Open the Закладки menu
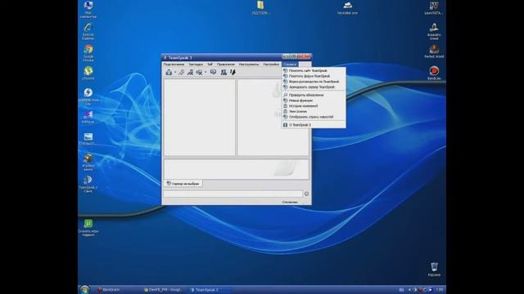The width and height of the screenshot is (524, 294). [x=196, y=64]
